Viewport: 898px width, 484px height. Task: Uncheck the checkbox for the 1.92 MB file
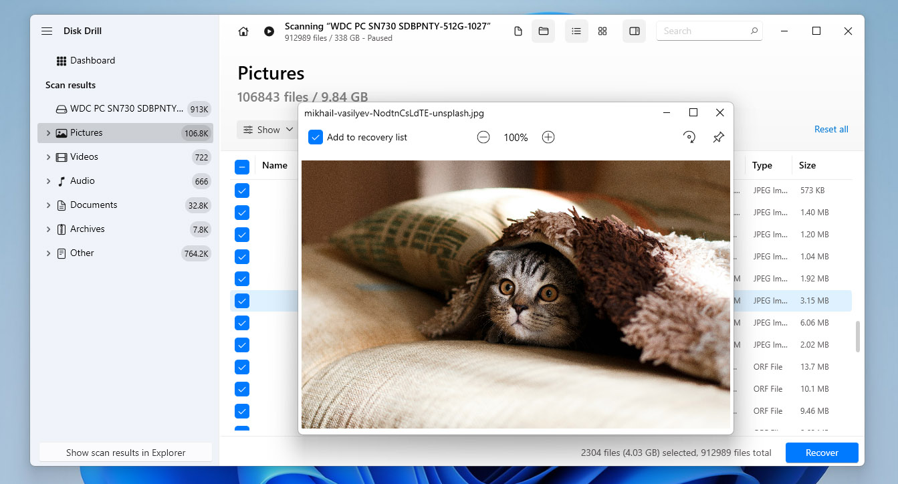click(x=242, y=279)
